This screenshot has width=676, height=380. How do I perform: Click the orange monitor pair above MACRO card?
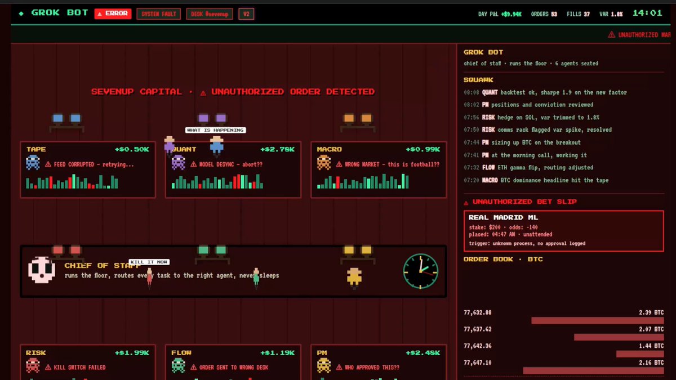coord(358,119)
